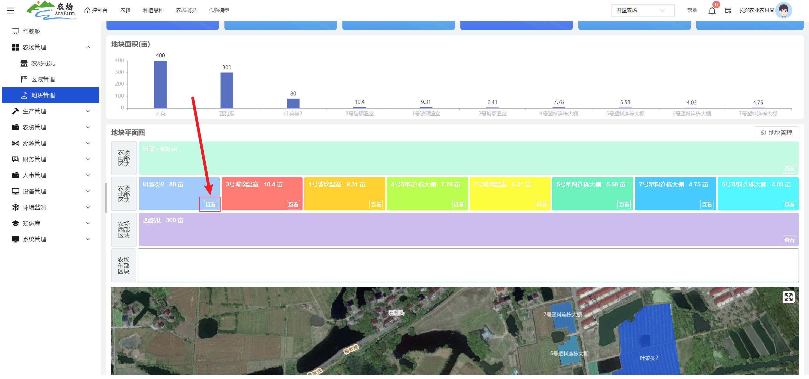Click the 叶菜 400 bar in chart
The height and width of the screenshot is (379, 809).
(x=160, y=85)
